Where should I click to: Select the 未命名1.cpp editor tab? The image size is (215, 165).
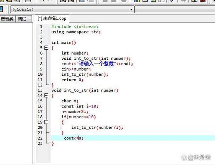pyautogui.click(x=52, y=18)
